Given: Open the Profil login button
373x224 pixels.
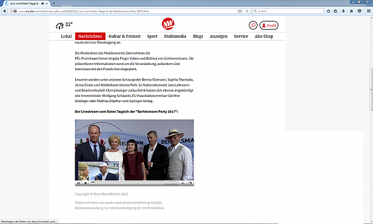Looking at the screenshot, I should coord(269,26).
